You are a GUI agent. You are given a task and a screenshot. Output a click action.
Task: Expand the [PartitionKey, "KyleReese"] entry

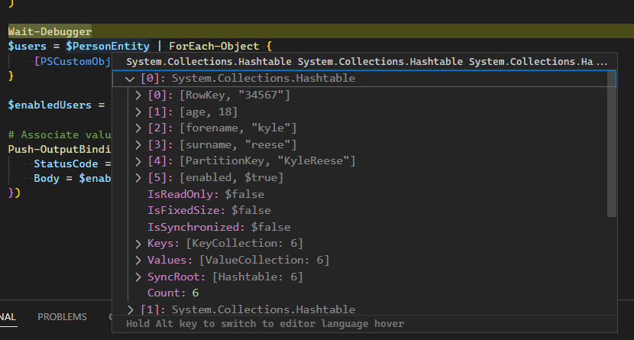click(x=138, y=161)
